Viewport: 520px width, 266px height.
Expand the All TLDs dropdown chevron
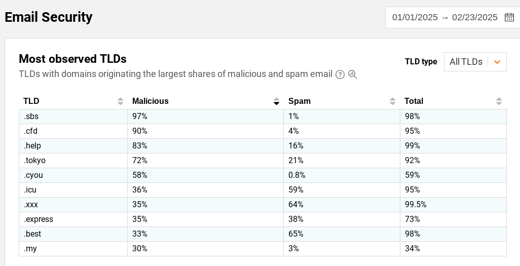(497, 62)
